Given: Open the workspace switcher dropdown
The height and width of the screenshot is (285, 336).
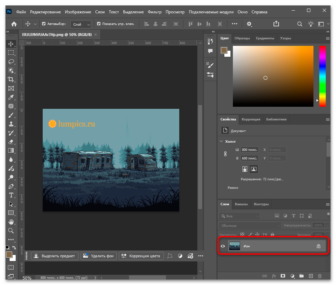Looking at the screenshot, I should [x=323, y=24].
